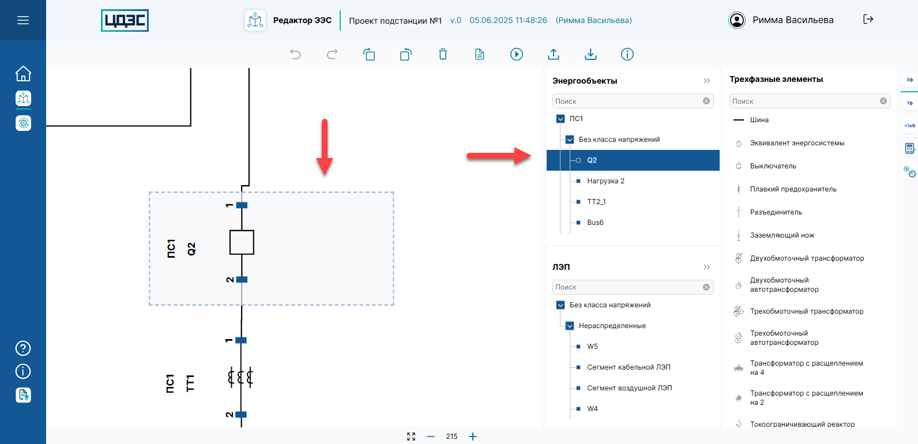Image resolution: width=918 pixels, height=444 pixels.
Task: Click the undo arrow in the toolbar
Action: 295,54
